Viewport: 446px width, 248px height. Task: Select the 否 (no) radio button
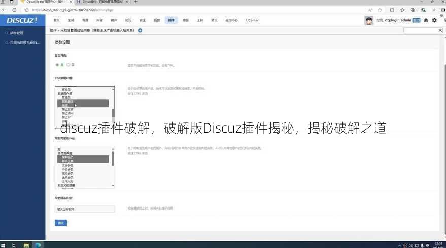click(68, 65)
